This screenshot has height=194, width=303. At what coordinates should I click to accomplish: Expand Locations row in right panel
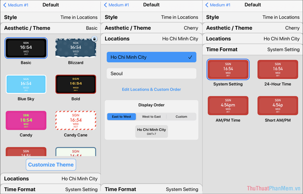tap(253, 39)
